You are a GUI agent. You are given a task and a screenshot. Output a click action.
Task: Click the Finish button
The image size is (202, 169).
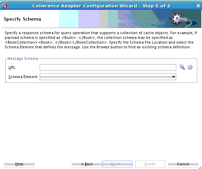(150, 164)
